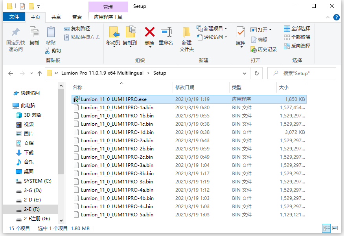
Task: Switch to the View ribbon tab
Action: click(77, 17)
